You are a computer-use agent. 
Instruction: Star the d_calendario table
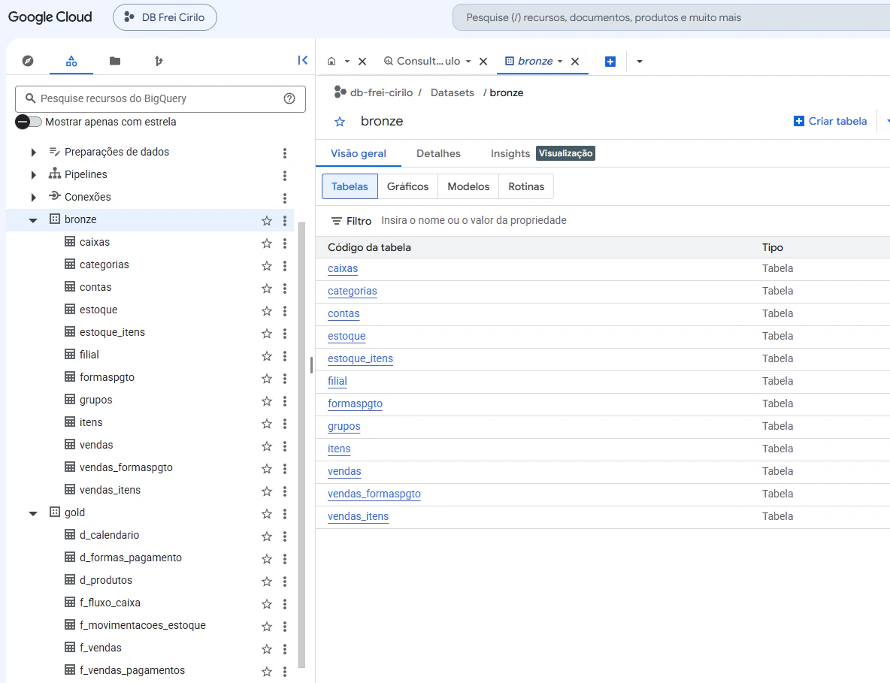[267, 536]
